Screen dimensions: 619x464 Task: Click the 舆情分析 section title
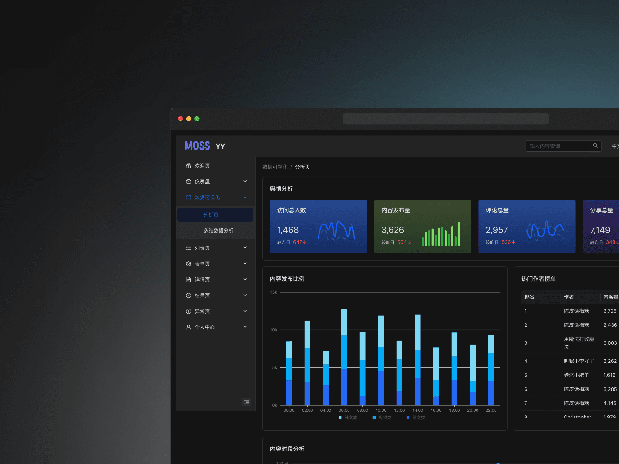pyautogui.click(x=281, y=189)
